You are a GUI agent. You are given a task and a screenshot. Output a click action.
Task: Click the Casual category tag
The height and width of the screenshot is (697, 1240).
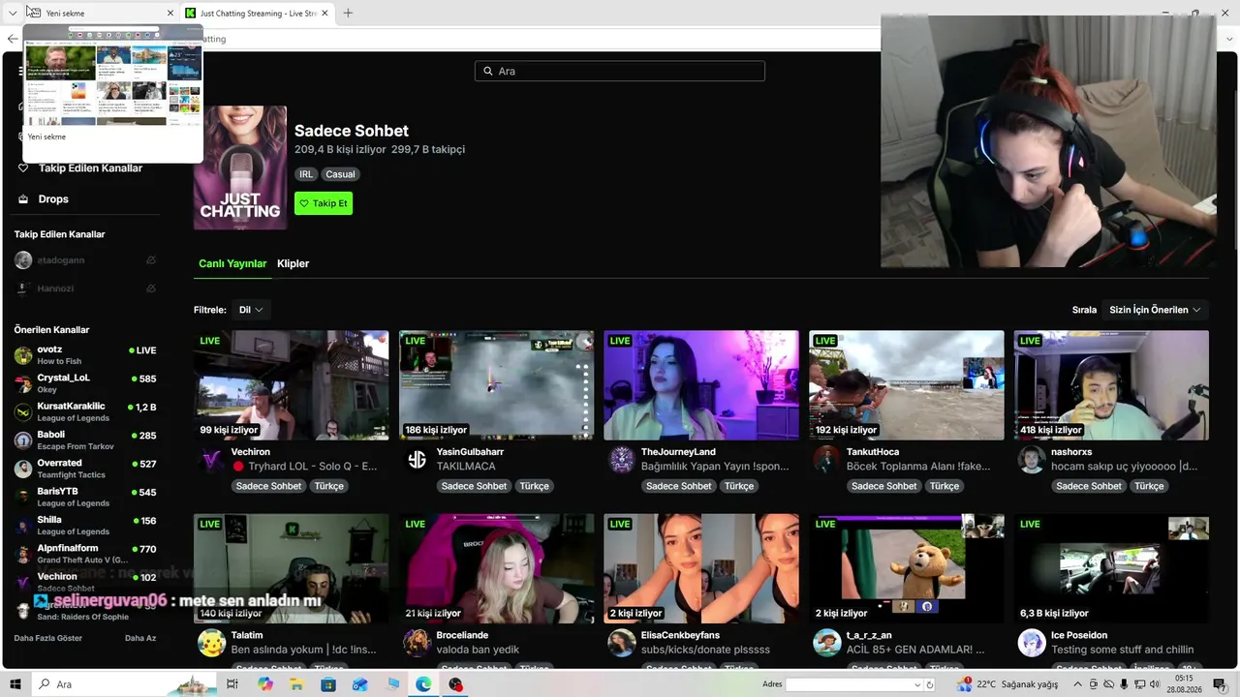tap(340, 174)
